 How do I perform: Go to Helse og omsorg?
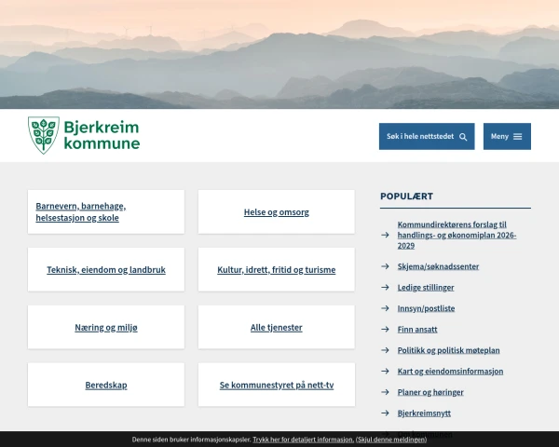click(276, 212)
